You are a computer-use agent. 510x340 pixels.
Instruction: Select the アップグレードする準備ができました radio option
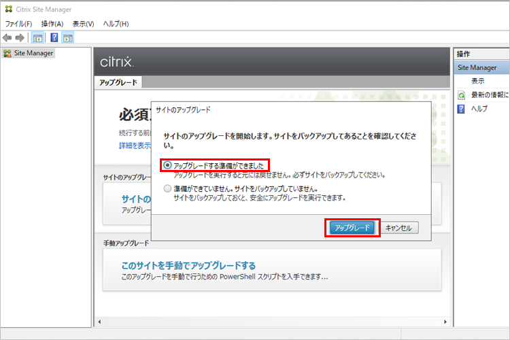click(x=168, y=165)
